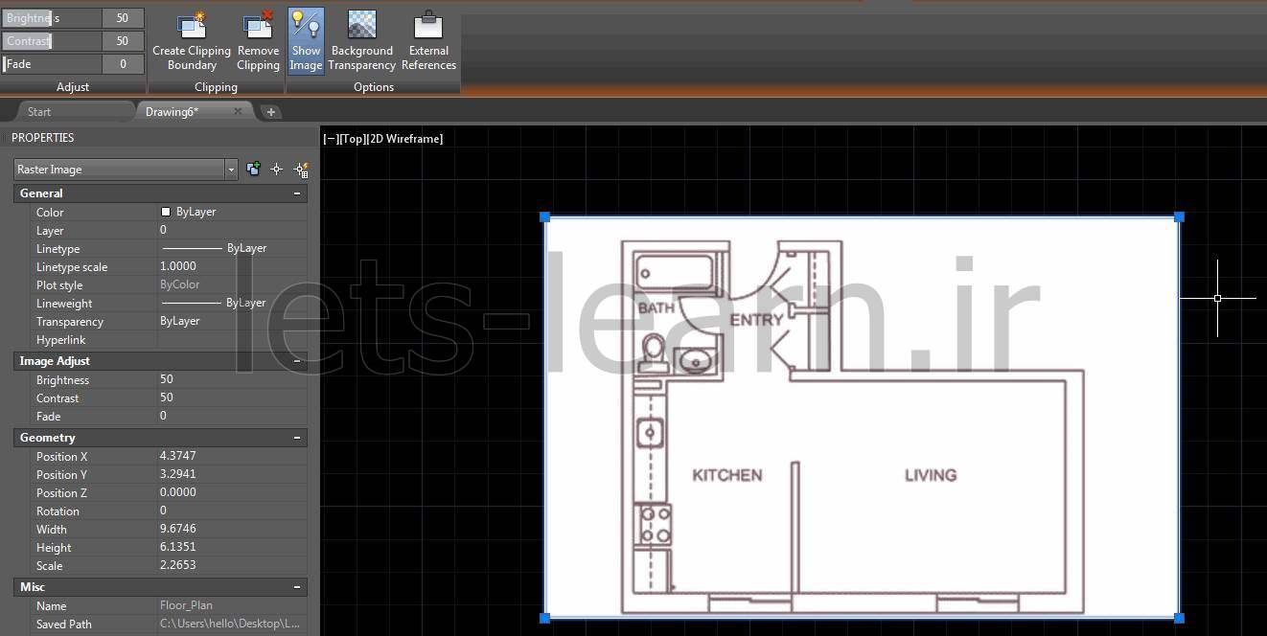The height and width of the screenshot is (636, 1267).
Task: Close the Drawing6* tab
Action: click(x=238, y=111)
